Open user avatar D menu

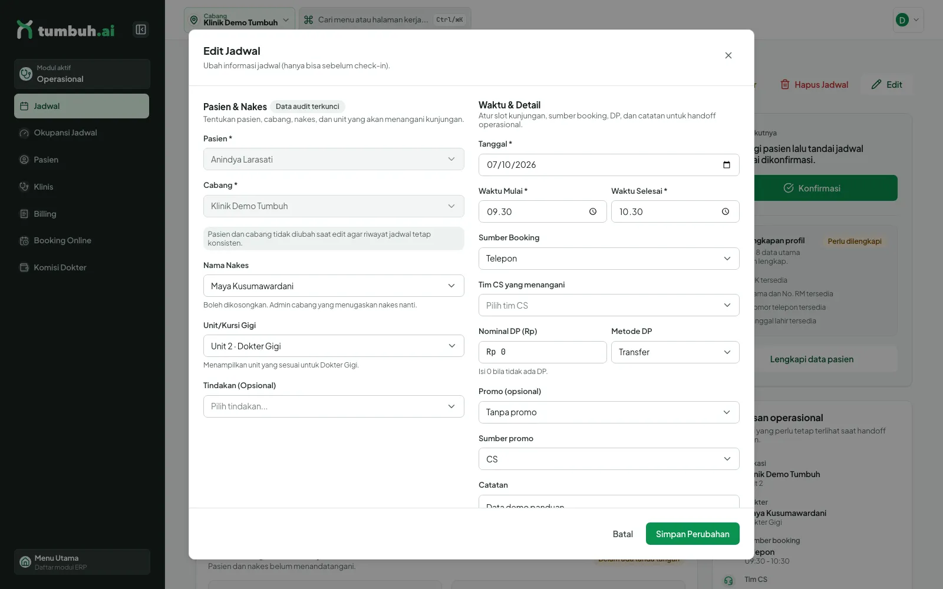908,20
